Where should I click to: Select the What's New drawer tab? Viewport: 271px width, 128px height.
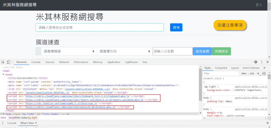pos(27,123)
